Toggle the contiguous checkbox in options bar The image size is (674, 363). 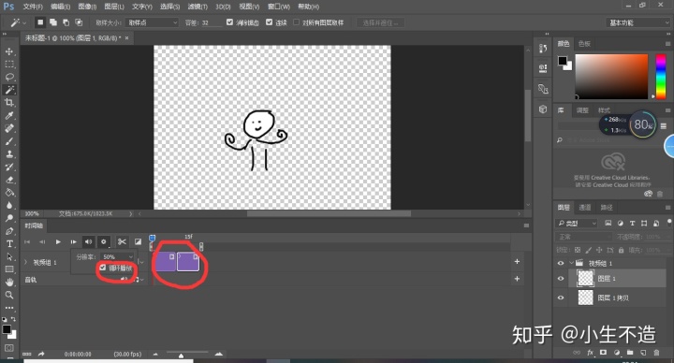click(269, 22)
